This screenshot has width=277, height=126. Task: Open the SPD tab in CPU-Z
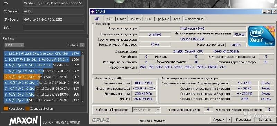point(148,19)
